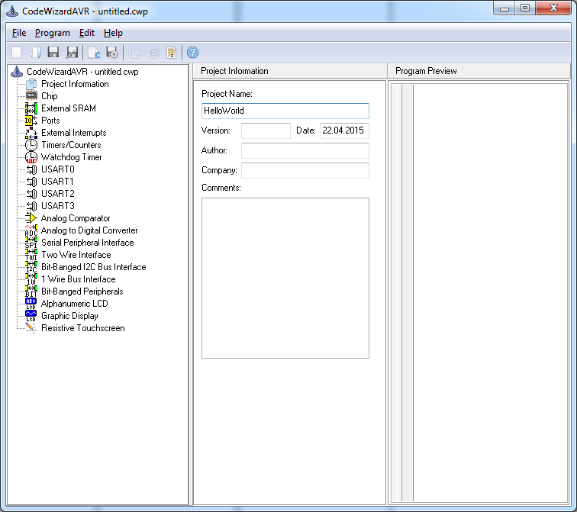Click into the Author text field
The height and width of the screenshot is (512, 577).
pyautogui.click(x=305, y=150)
